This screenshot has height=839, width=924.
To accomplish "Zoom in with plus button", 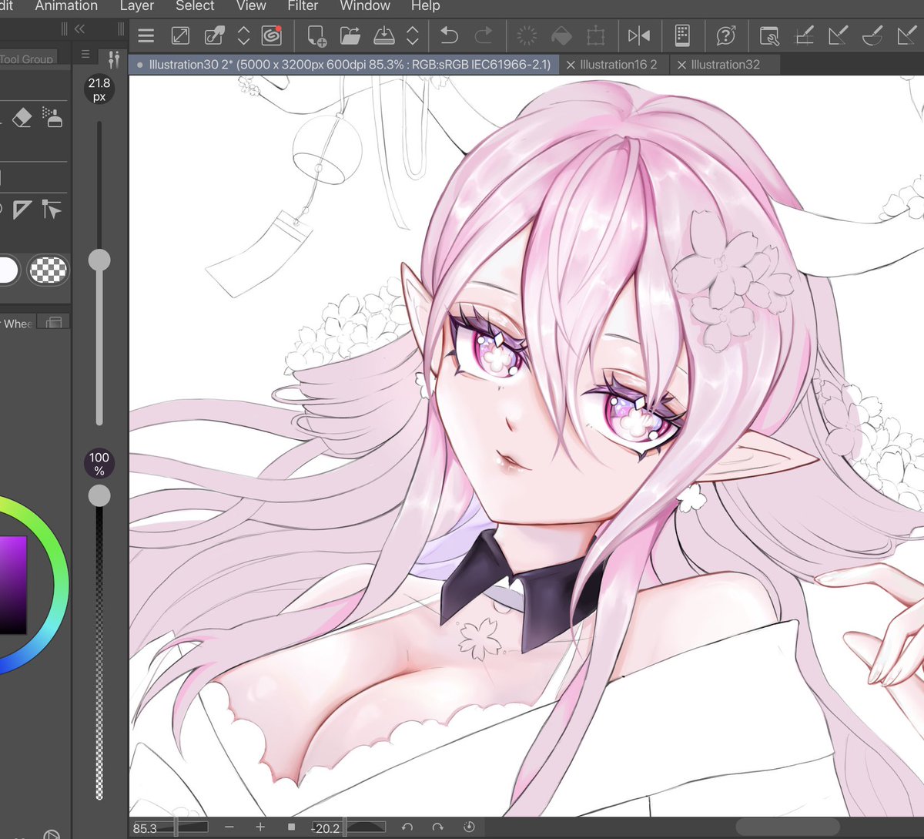I will pyautogui.click(x=260, y=827).
